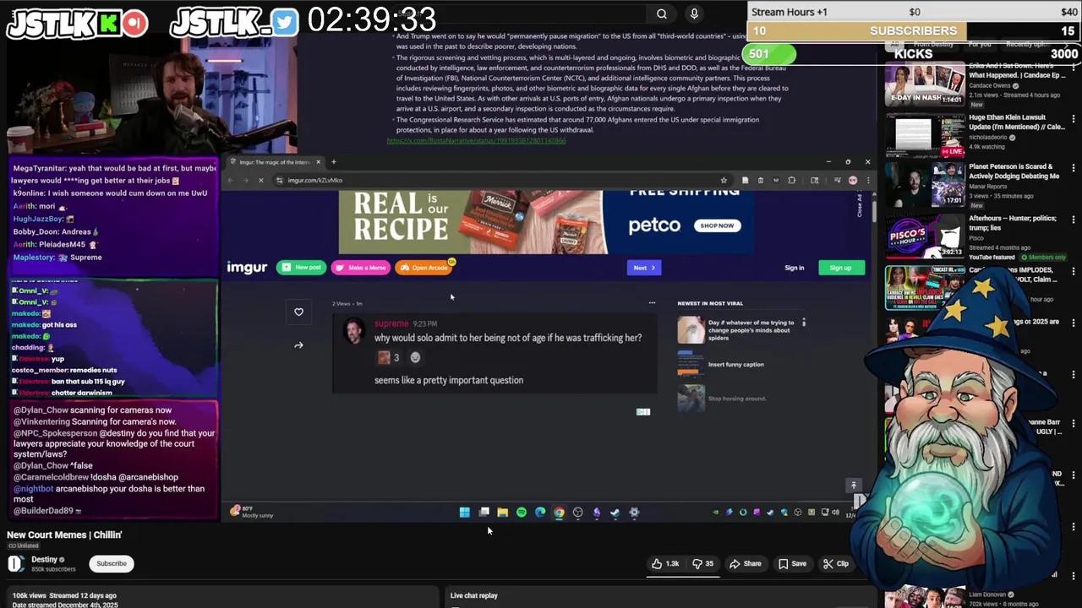The height and width of the screenshot is (608, 1082).
Task: Dislike the video with thumbs down
Action: 703,563
